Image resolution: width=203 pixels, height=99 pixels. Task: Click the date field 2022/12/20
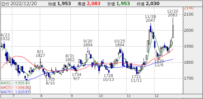pyautogui.click(x=23, y=4)
